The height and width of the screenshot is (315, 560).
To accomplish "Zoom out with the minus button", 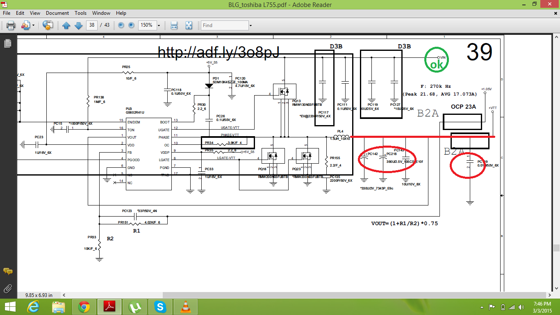I will click(121, 25).
